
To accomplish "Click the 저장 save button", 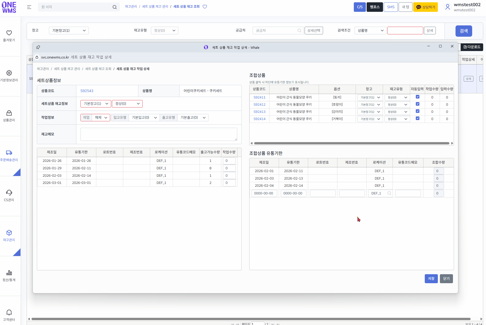I will 431,279.
